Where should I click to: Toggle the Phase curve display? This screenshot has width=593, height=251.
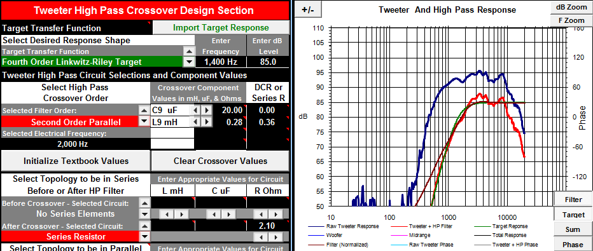click(x=573, y=245)
